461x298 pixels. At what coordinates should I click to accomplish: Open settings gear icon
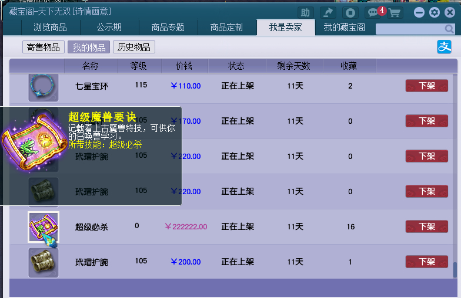[435, 12]
